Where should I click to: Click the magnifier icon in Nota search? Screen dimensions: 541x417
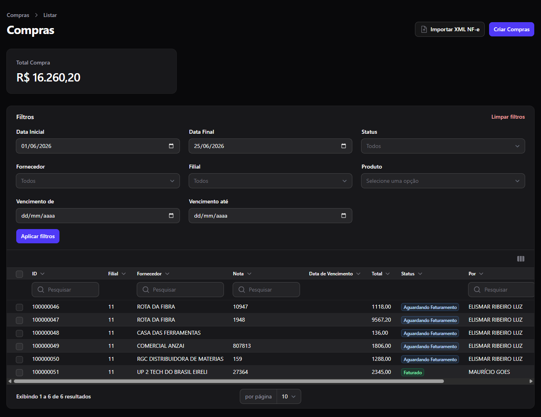click(x=242, y=290)
